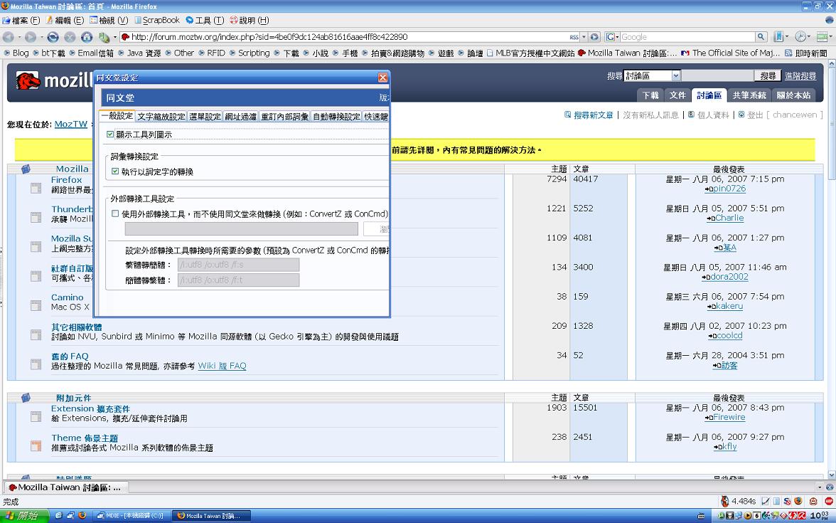Screen dimensions: 836x523
Task: Uncheck the 執行以詞定字的轉換 option
Action: tap(115, 171)
